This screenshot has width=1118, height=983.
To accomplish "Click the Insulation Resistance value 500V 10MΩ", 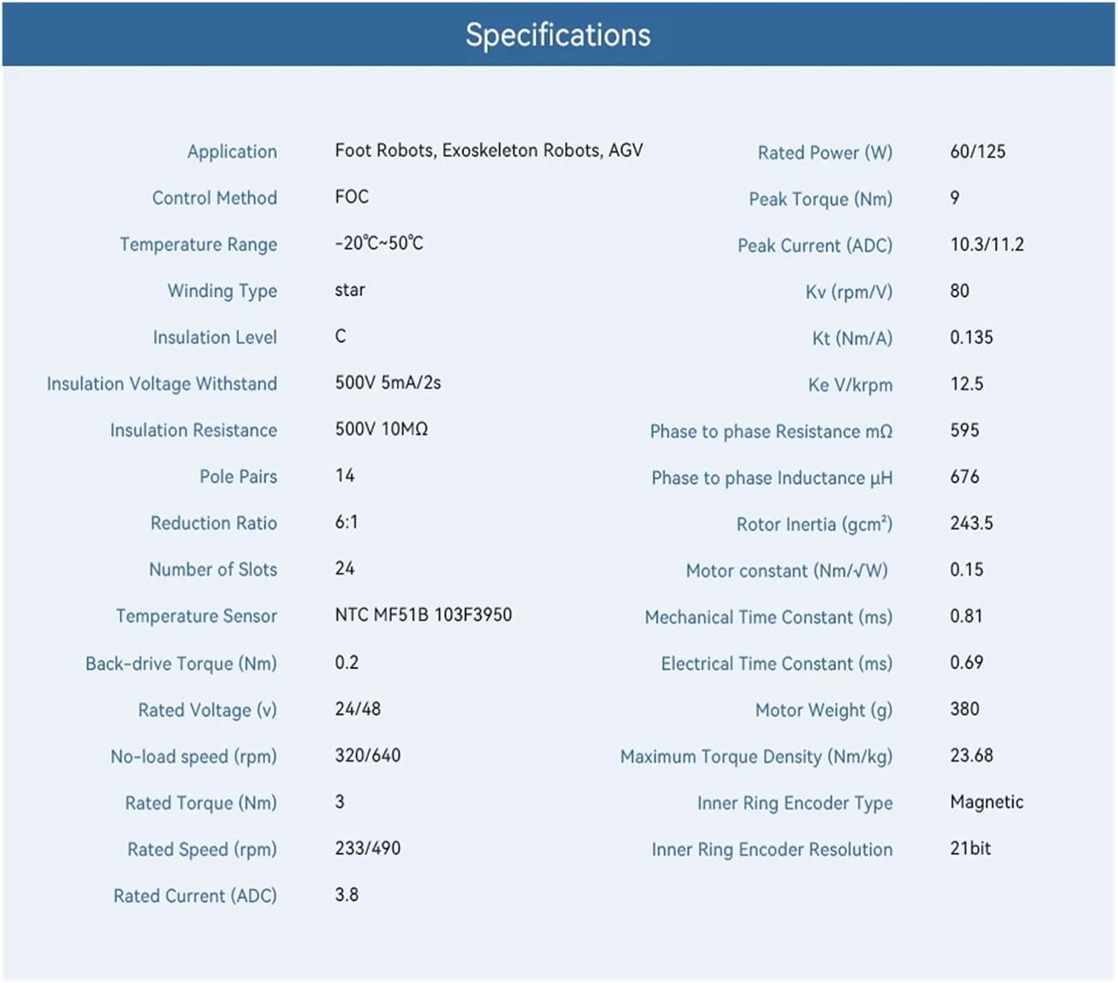I will point(381,429).
